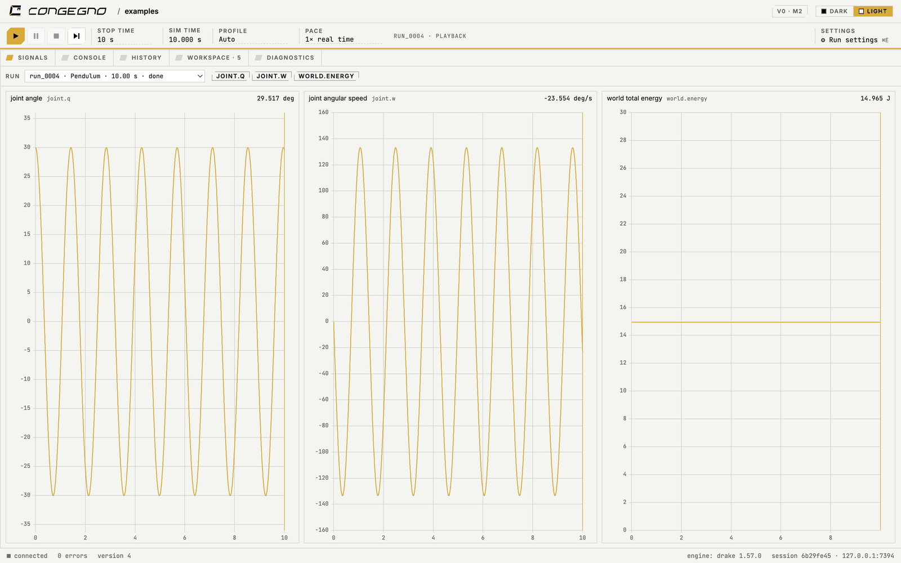This screenshot has height=563, width=901.
Task: Change the Pace 1× real time setting
Action: [x=344, y=39]
